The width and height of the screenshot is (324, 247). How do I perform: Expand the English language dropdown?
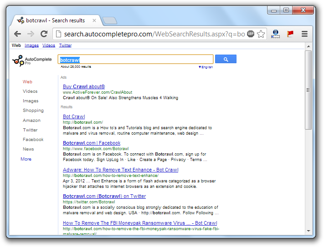[206, 67]
